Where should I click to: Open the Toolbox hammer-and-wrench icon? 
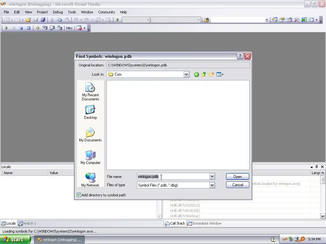point(296,20)
